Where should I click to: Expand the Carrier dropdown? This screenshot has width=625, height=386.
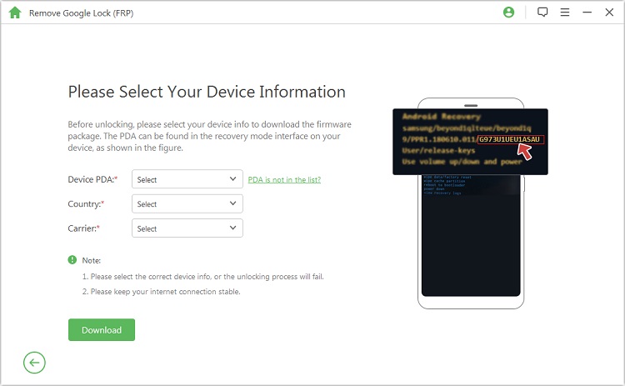[187, 228]
